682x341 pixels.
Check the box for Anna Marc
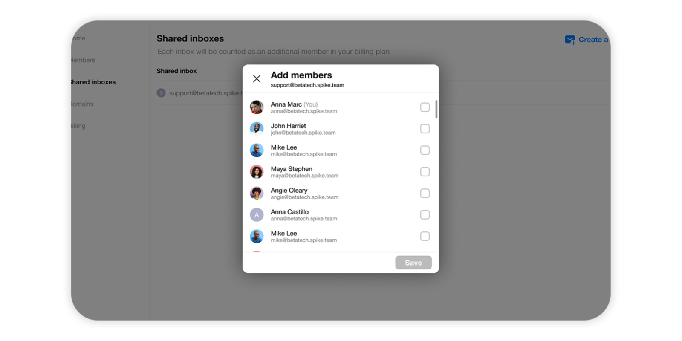(425, 107)
